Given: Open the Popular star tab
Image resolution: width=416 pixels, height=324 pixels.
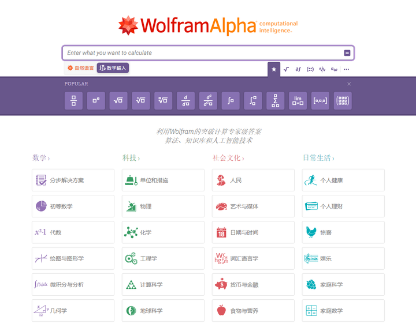Looking at the screenshot, I should point(274,69).
